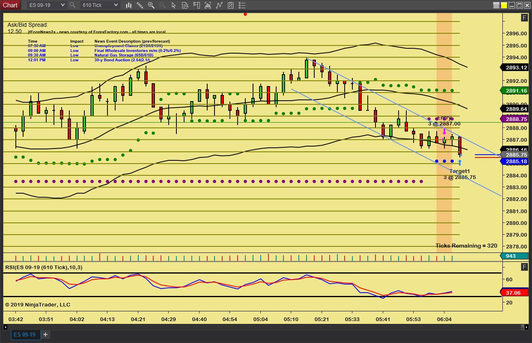
Task: Click the blue Target1 arrow marker
Action: coord(460,163)
